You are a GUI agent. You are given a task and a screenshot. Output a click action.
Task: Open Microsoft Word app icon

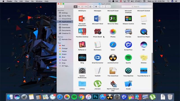[x=98, y=19]
